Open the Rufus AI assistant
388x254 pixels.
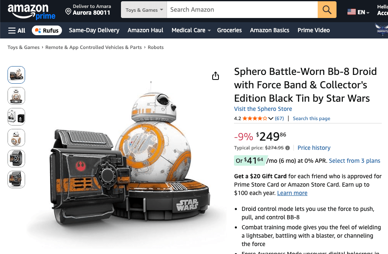pyautogui.click(x=47, y=30)
